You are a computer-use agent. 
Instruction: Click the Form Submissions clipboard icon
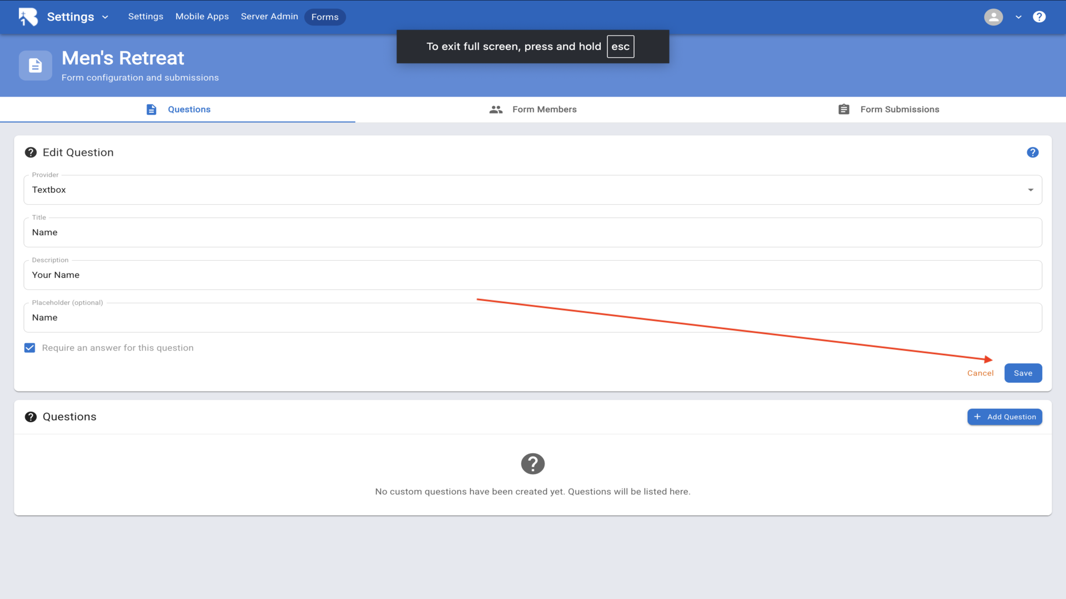[843, 109]
